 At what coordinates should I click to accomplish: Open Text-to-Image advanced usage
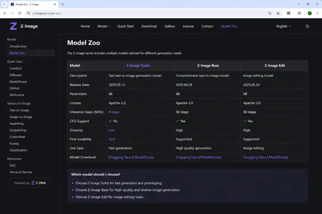point(19,110)
